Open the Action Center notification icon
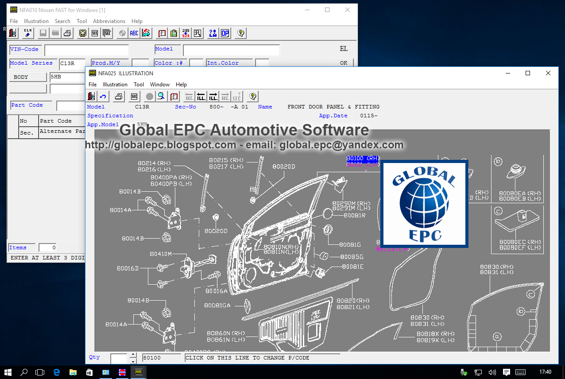Image resolution: width=565 pixels, height=379 pixels. (507, 372)
